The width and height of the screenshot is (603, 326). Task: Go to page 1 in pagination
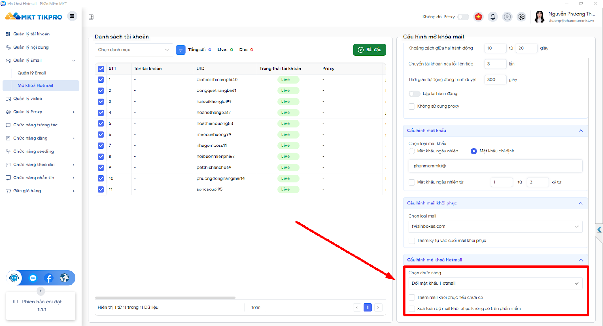pos(368,308)
